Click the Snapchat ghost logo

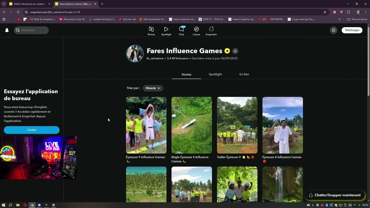(x=7, y=30)
